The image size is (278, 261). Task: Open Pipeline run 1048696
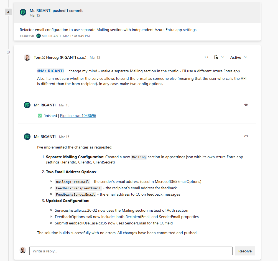coord(78,116)
